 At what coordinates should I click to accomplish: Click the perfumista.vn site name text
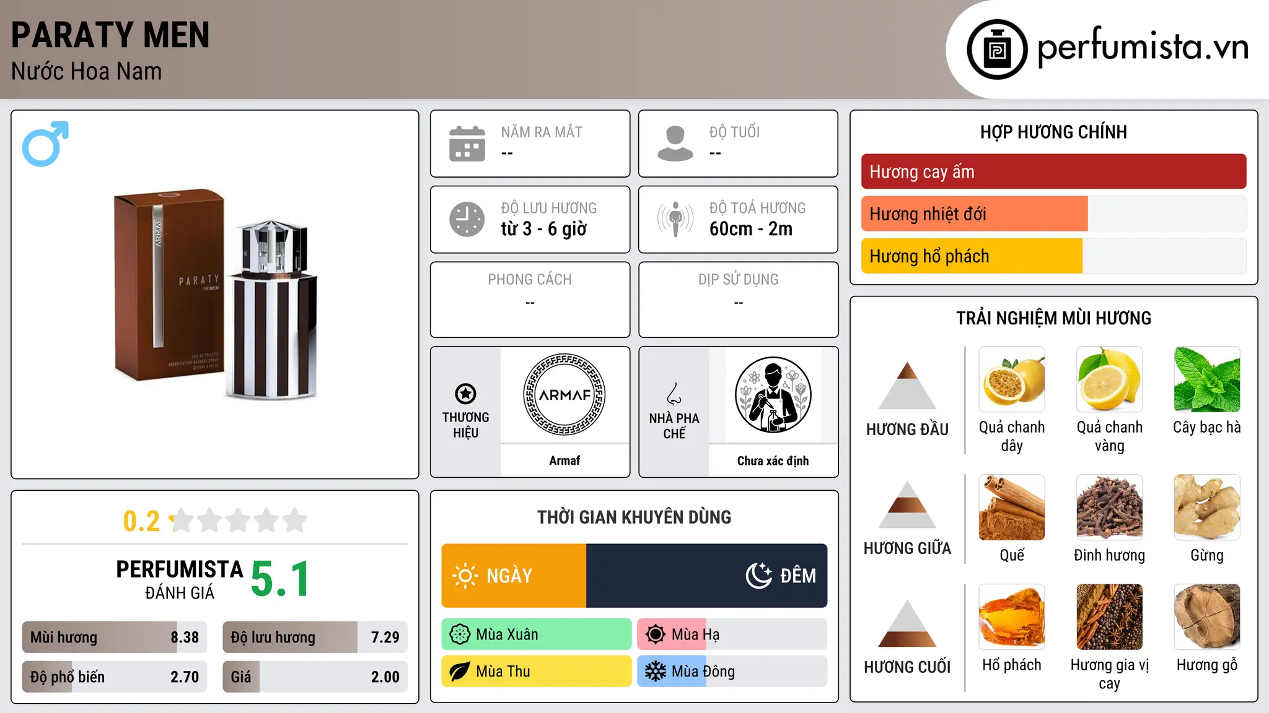tap(1143, 46)
